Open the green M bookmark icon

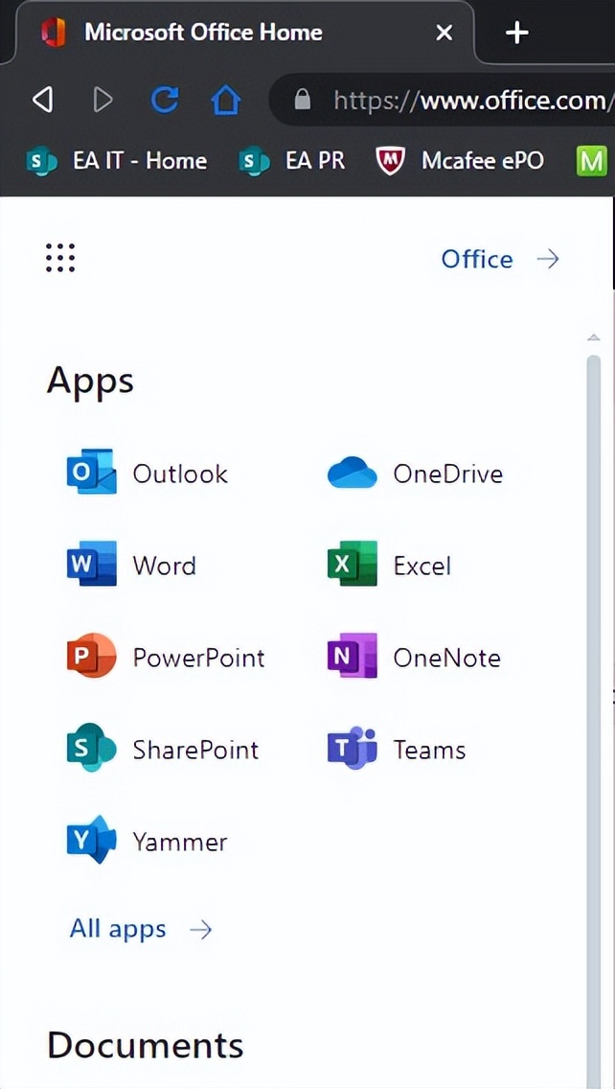(x=591, y=162)
